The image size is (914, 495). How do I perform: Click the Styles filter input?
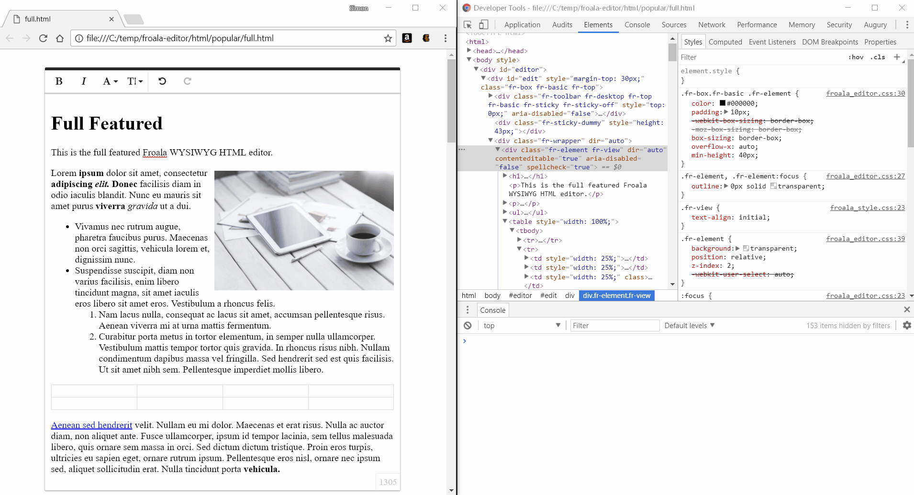pyautogui.click(x=761, y=57)
